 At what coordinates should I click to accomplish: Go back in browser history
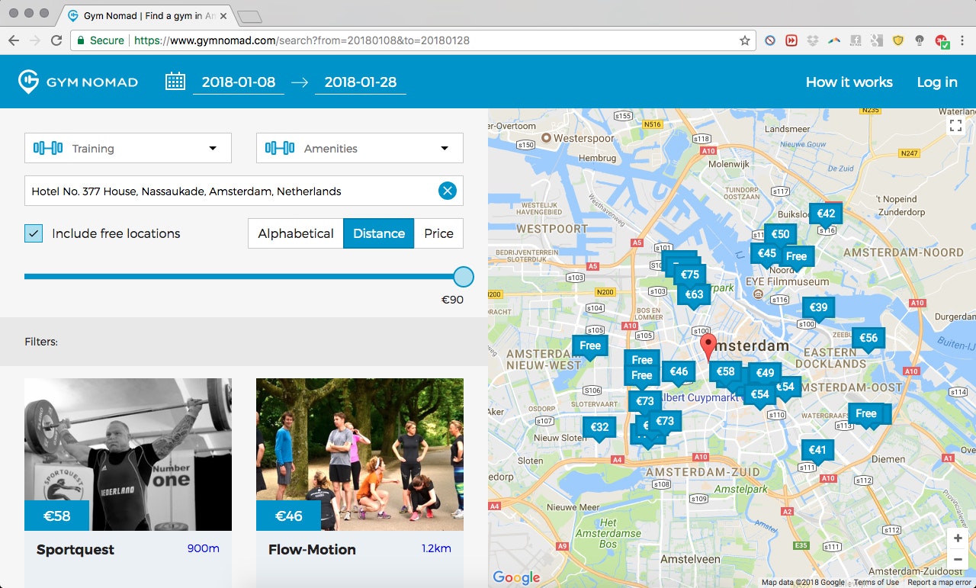click(x=14, y=40)
